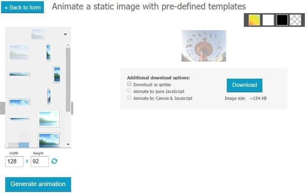Click the template list scroll up arrow

[68, 45]
